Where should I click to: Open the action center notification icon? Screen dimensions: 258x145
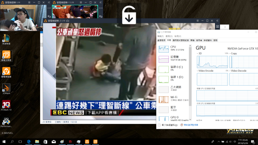(x=253, y=141)
